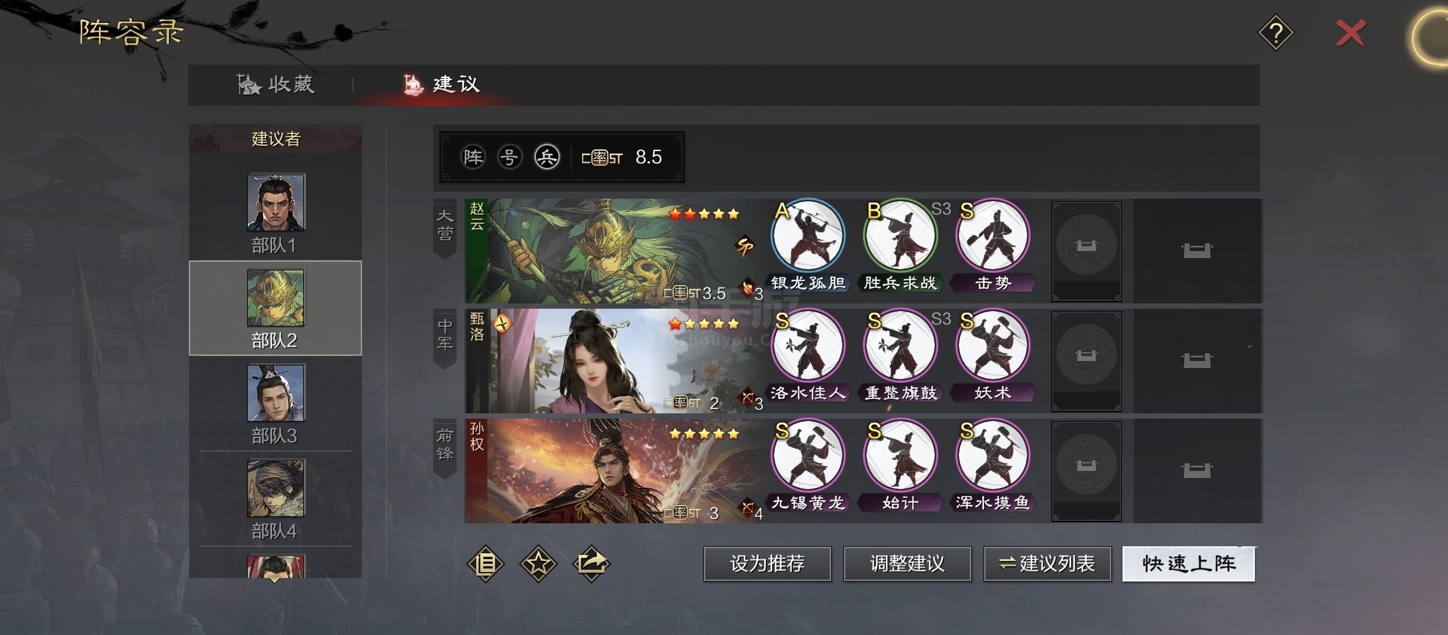
Task: Click the 建议者 header
Action: click(275, 139)
